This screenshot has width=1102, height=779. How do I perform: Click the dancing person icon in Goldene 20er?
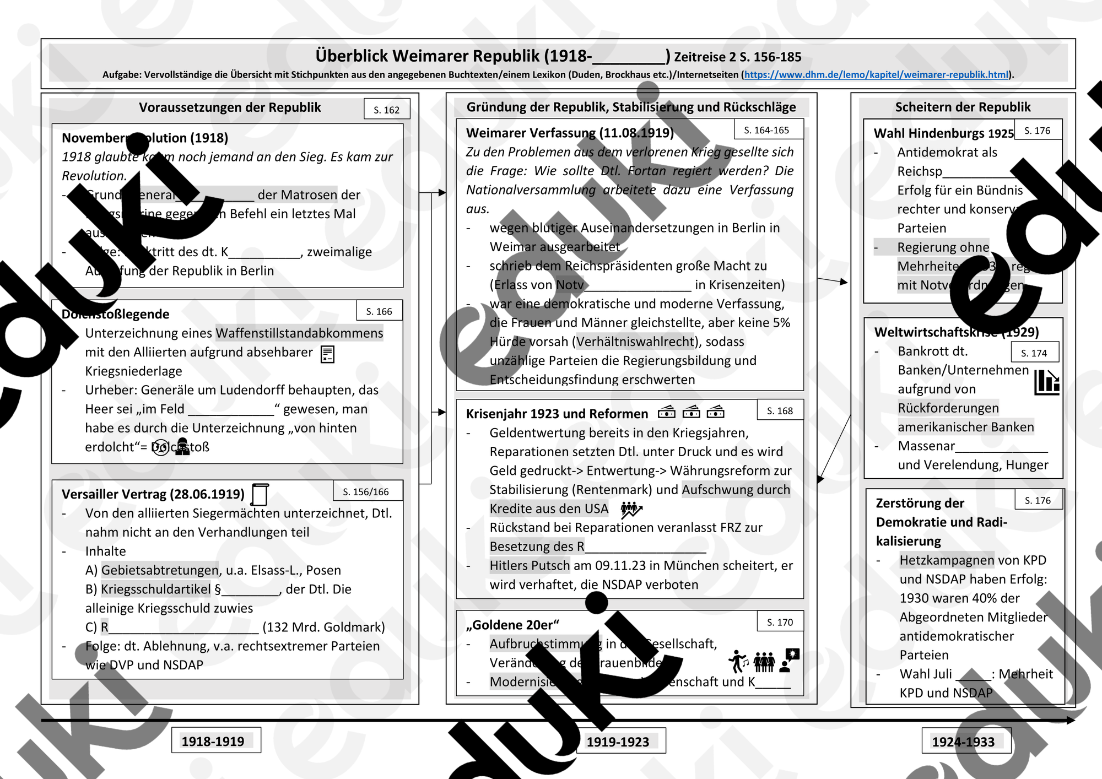tap(738, 661)
